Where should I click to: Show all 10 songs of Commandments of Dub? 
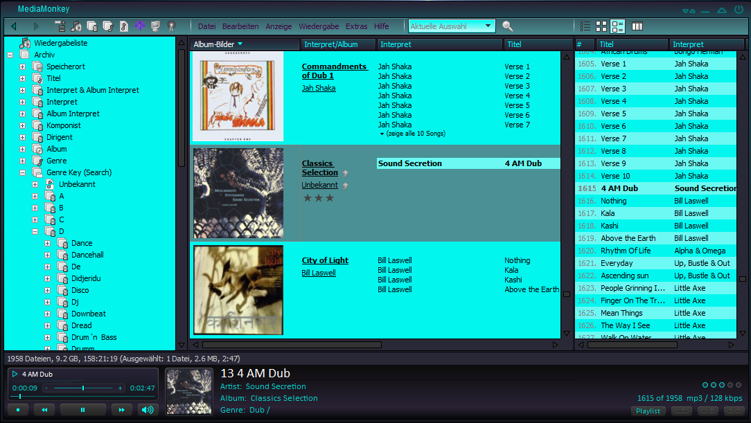point(412,134)
